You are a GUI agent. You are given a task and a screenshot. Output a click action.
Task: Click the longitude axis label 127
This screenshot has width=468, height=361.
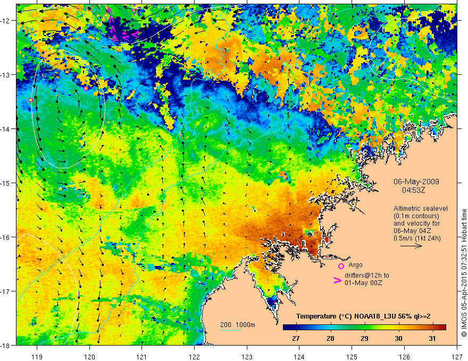pos(457,357)
